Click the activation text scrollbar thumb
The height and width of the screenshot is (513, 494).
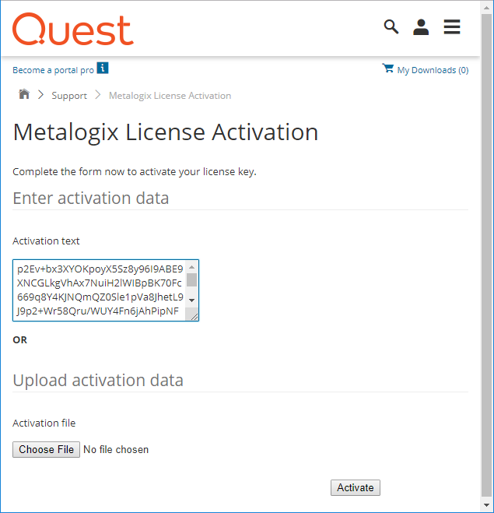(x=192, y=279)
